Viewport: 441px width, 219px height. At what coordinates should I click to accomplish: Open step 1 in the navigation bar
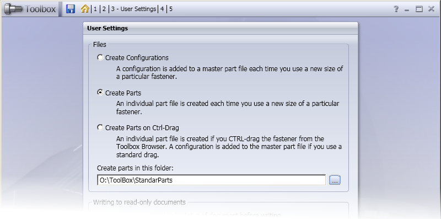pos(95,9)
